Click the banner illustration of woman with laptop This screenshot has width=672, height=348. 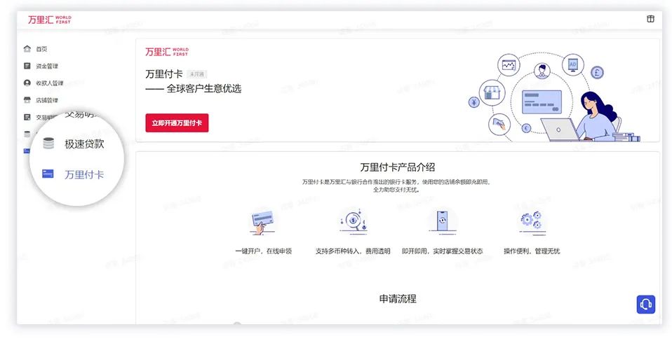click(591, 118)
